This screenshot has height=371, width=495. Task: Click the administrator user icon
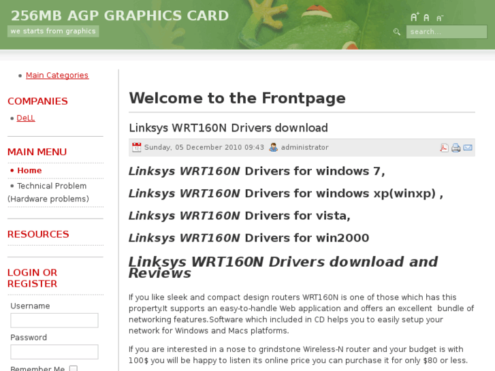click(274, 147)
